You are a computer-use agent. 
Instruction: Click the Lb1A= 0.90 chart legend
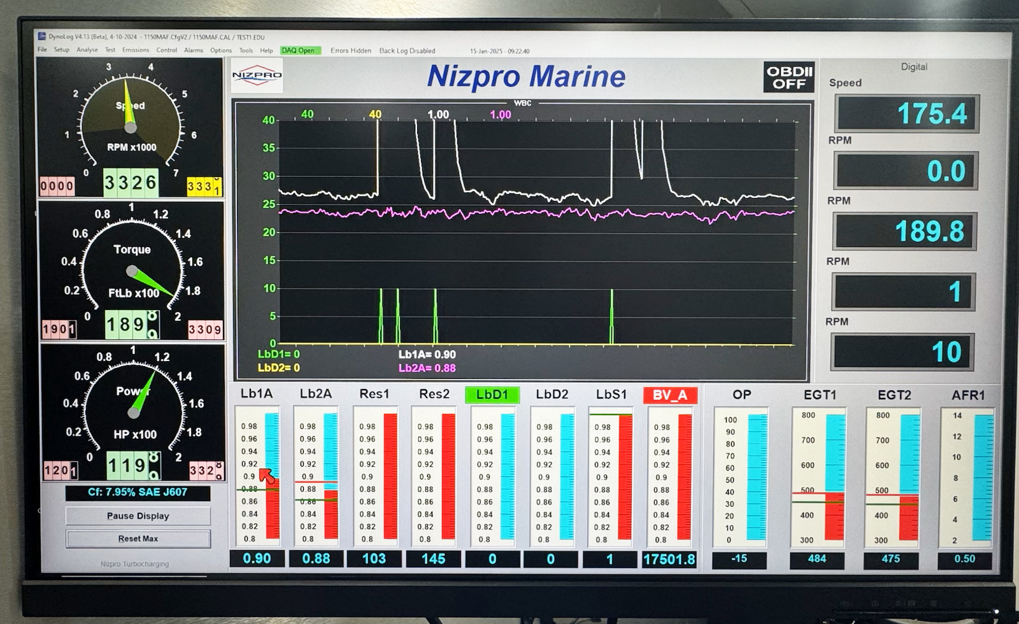(x=427, y=355)
